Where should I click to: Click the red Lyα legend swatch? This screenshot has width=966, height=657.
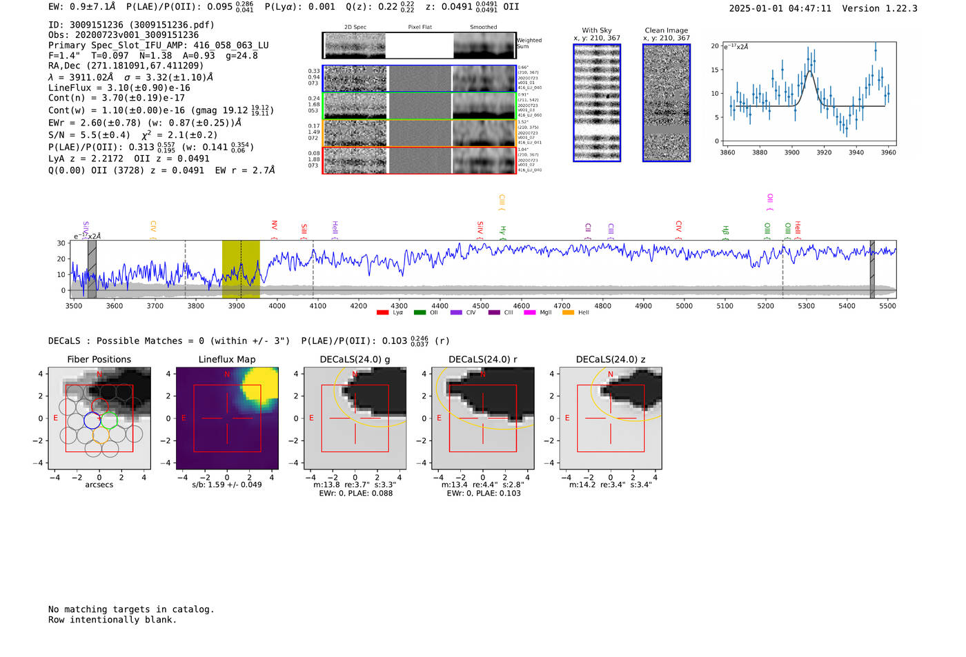[x=382, y=313]
